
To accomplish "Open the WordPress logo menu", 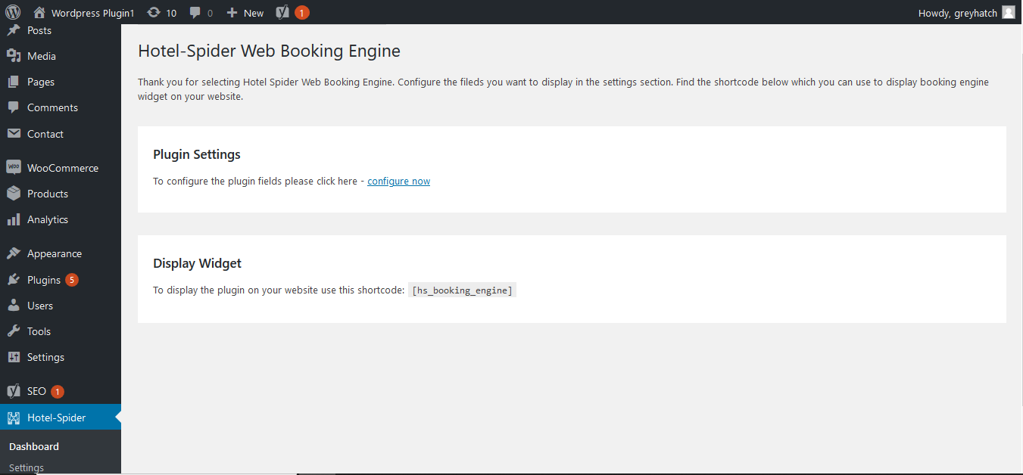I will [12, 12].
